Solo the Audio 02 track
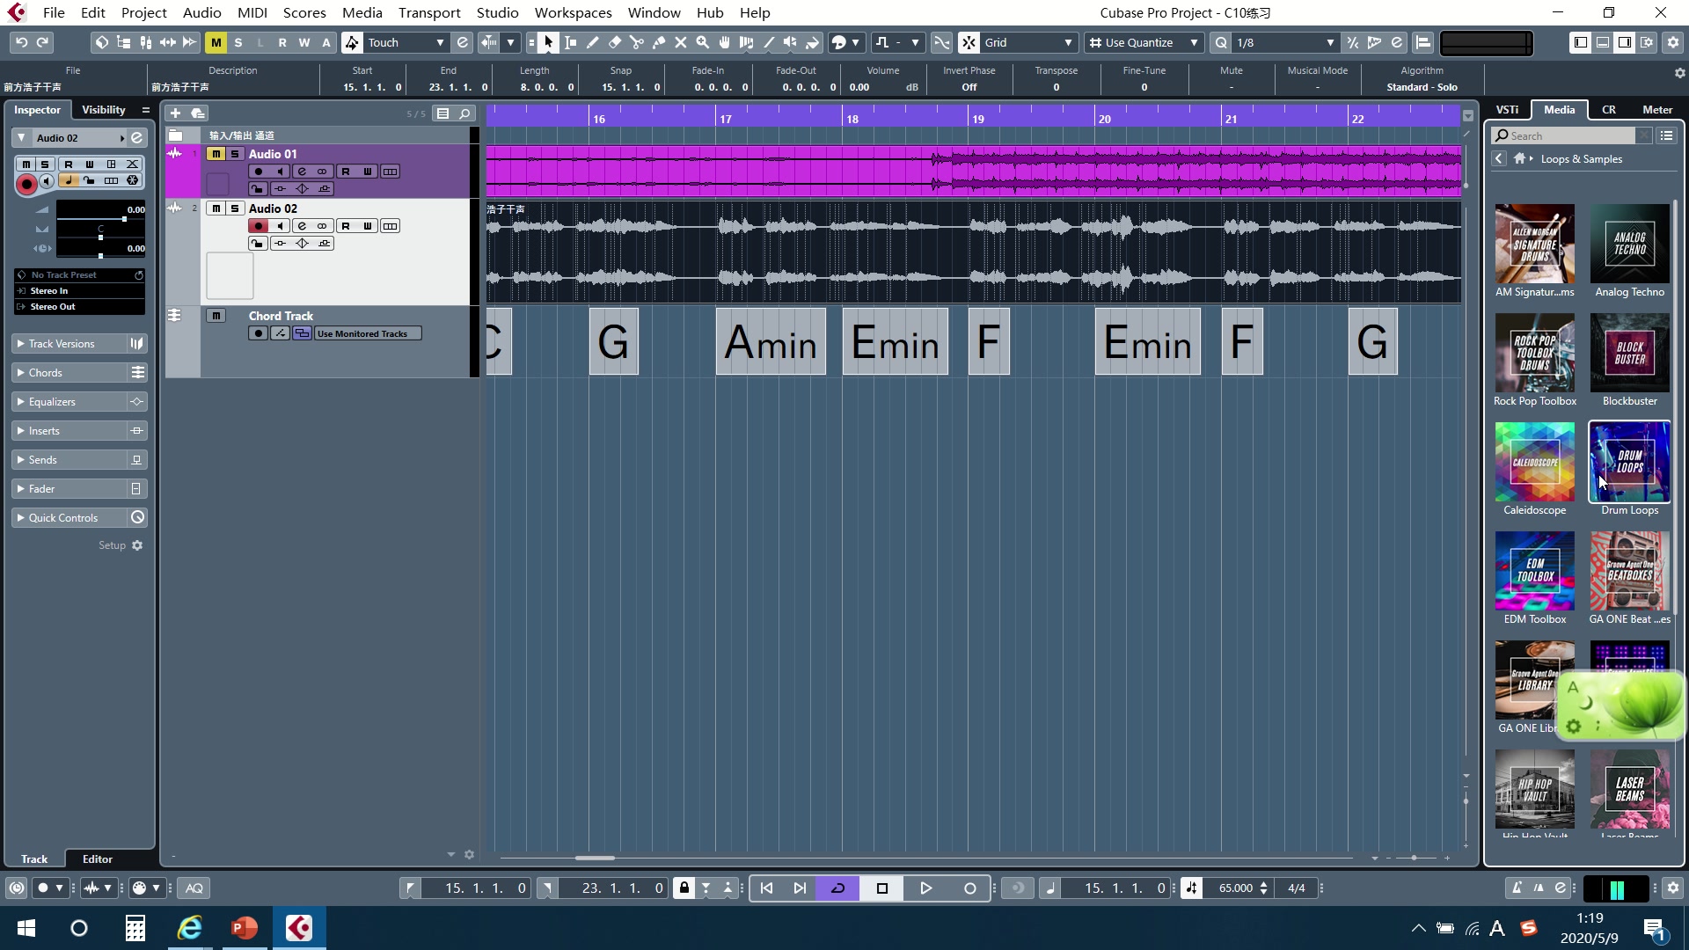 pos(235,208)
